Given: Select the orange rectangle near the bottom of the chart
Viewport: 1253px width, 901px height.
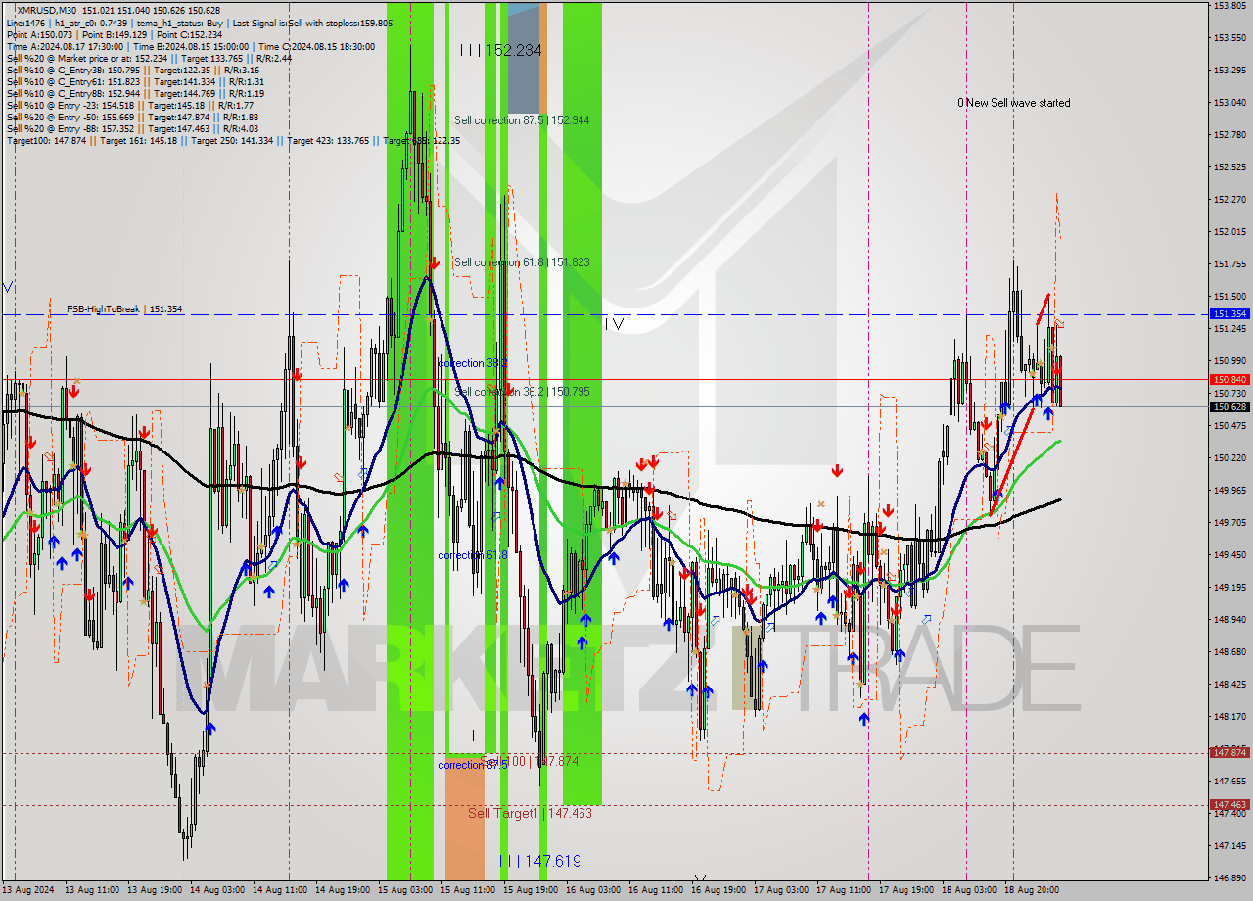Looking at the screenshot, I should (x=465, y=817).
